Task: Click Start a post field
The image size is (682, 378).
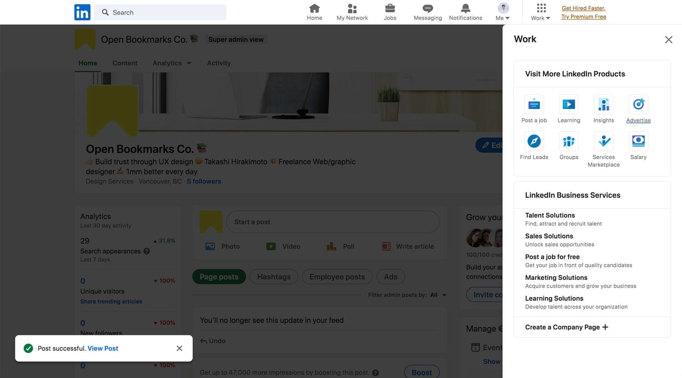Action: 333,222
